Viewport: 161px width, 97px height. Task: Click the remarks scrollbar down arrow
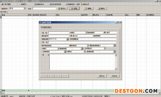116,69
